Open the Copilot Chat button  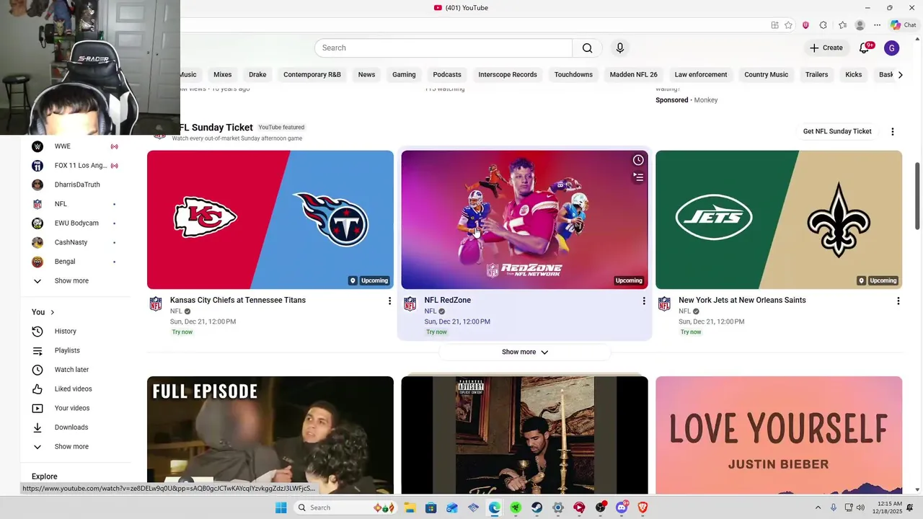point(904,25)
